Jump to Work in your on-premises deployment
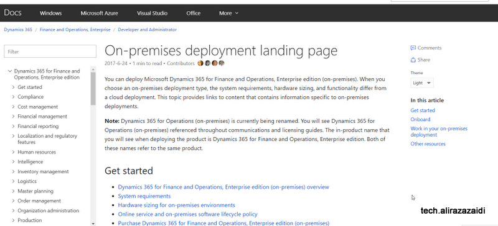This screenshot has width=498, height=226. (439, 132)
